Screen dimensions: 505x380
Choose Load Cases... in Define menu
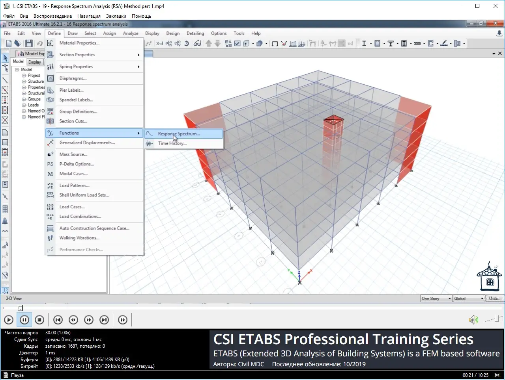pos(94,207)
